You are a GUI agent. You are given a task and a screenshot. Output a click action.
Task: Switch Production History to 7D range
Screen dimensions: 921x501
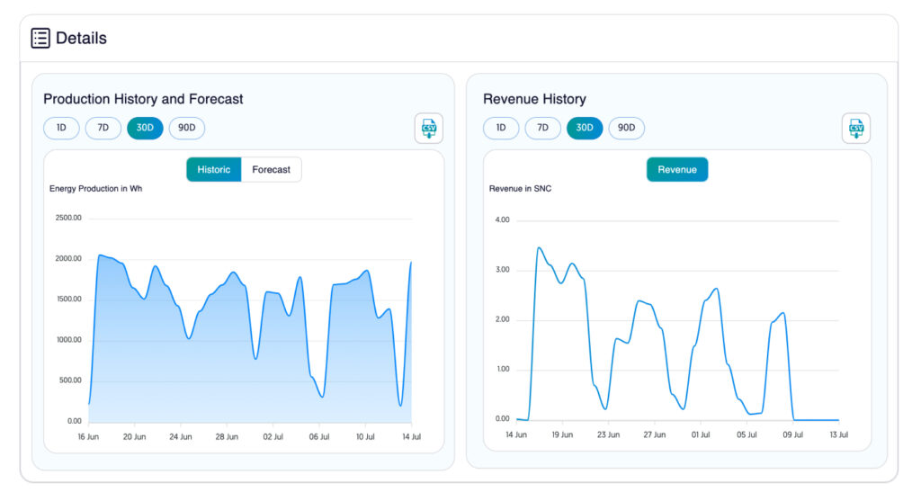(x=103, y=128)
